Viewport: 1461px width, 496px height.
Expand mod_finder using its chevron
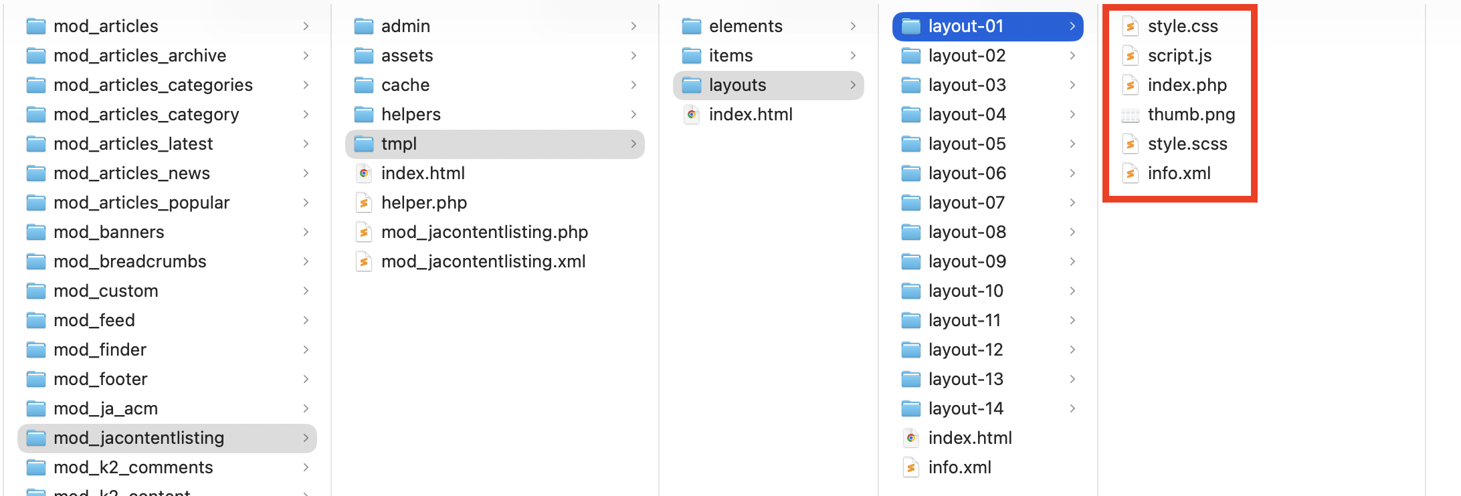tap(306, 350)
